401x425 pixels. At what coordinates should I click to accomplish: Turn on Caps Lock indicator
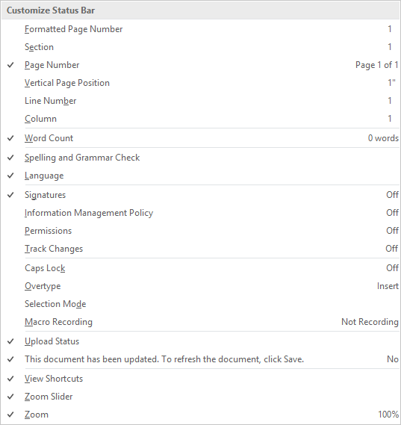(x=200, y=268)
